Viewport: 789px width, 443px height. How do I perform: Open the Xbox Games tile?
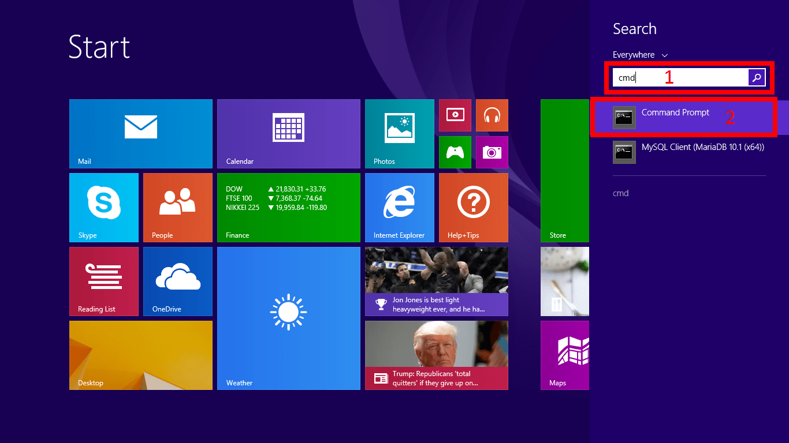tap(455, 152)
